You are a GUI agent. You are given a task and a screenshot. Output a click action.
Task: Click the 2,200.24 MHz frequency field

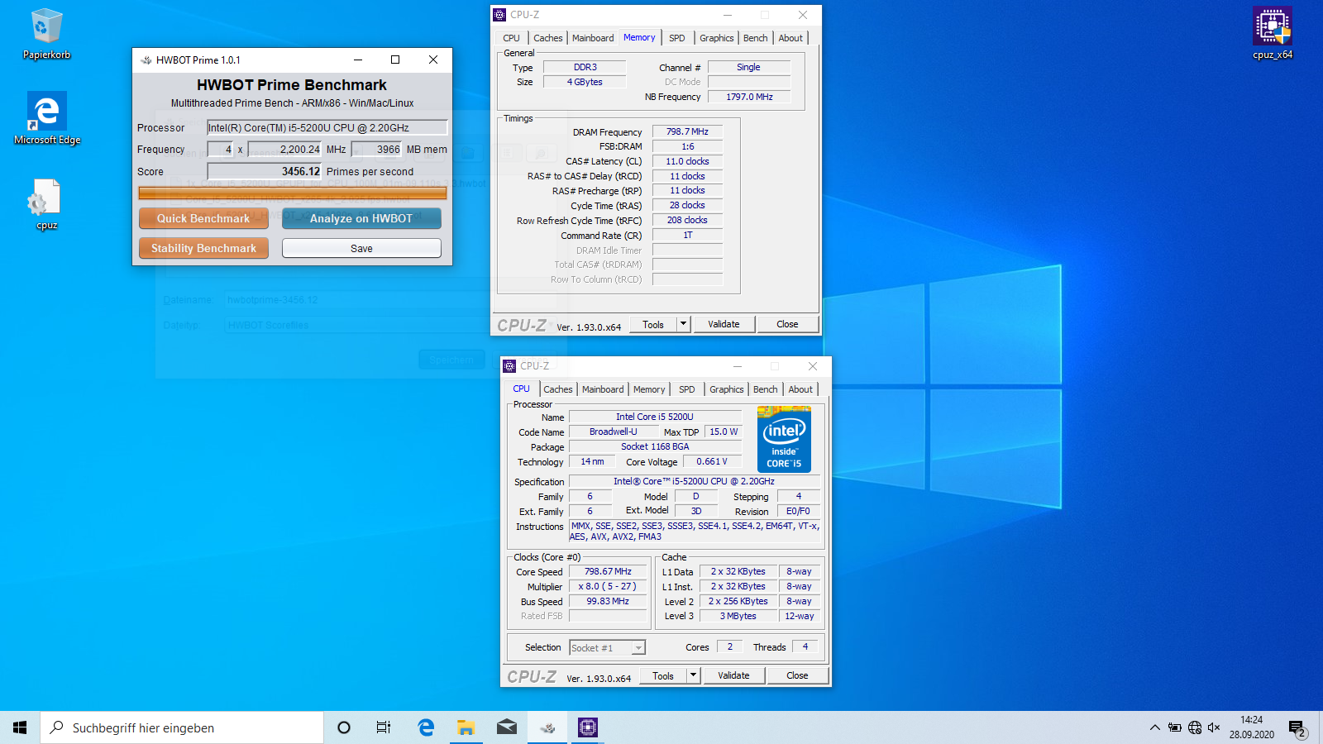pyautogui.click(x=284, y=149)
